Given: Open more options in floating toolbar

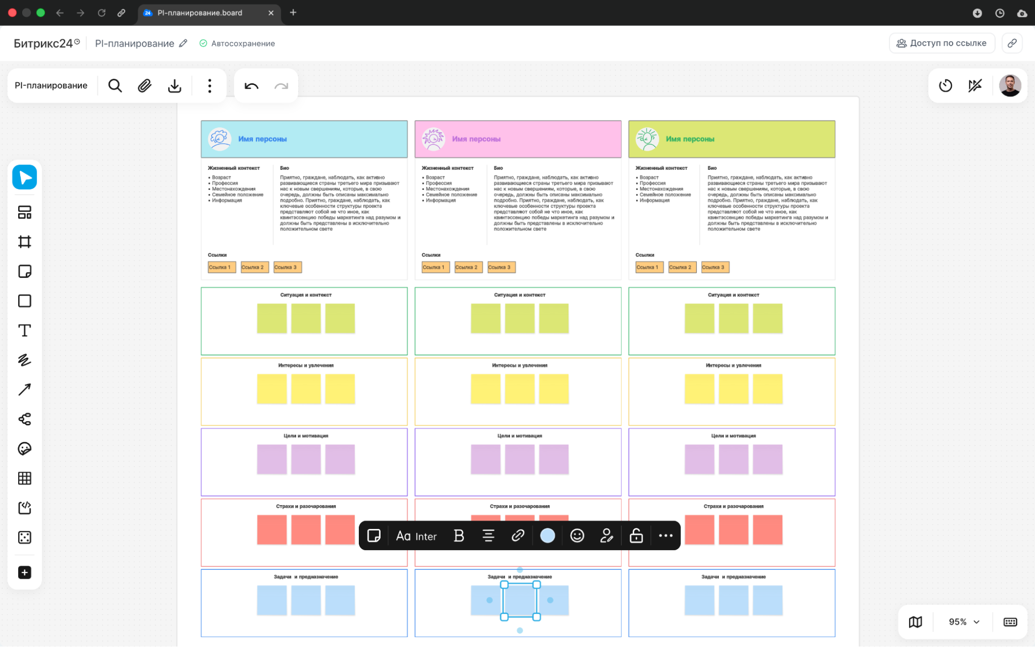Looking at the screenshot, I should point(665,536).
